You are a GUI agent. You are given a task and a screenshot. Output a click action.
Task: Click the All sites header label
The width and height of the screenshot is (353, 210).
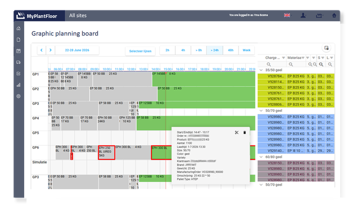pyautogui.click(x=78, y=15)
